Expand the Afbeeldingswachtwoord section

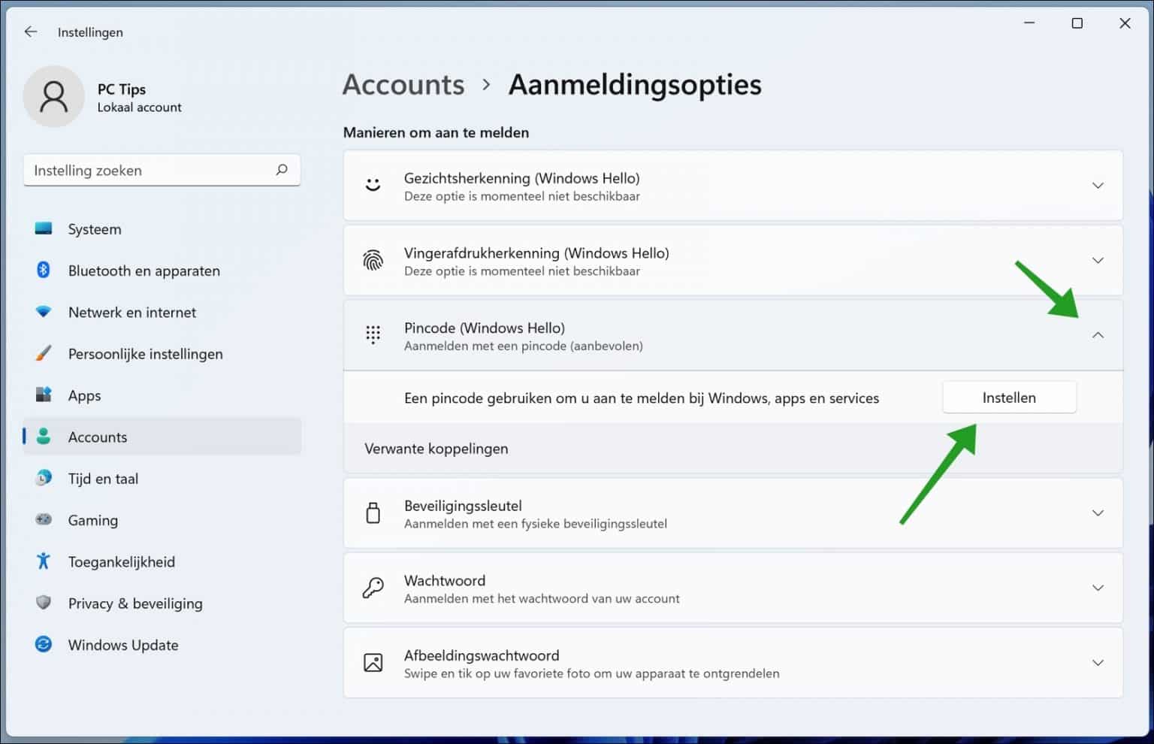pyautogui.click(x=1098, y=662)
